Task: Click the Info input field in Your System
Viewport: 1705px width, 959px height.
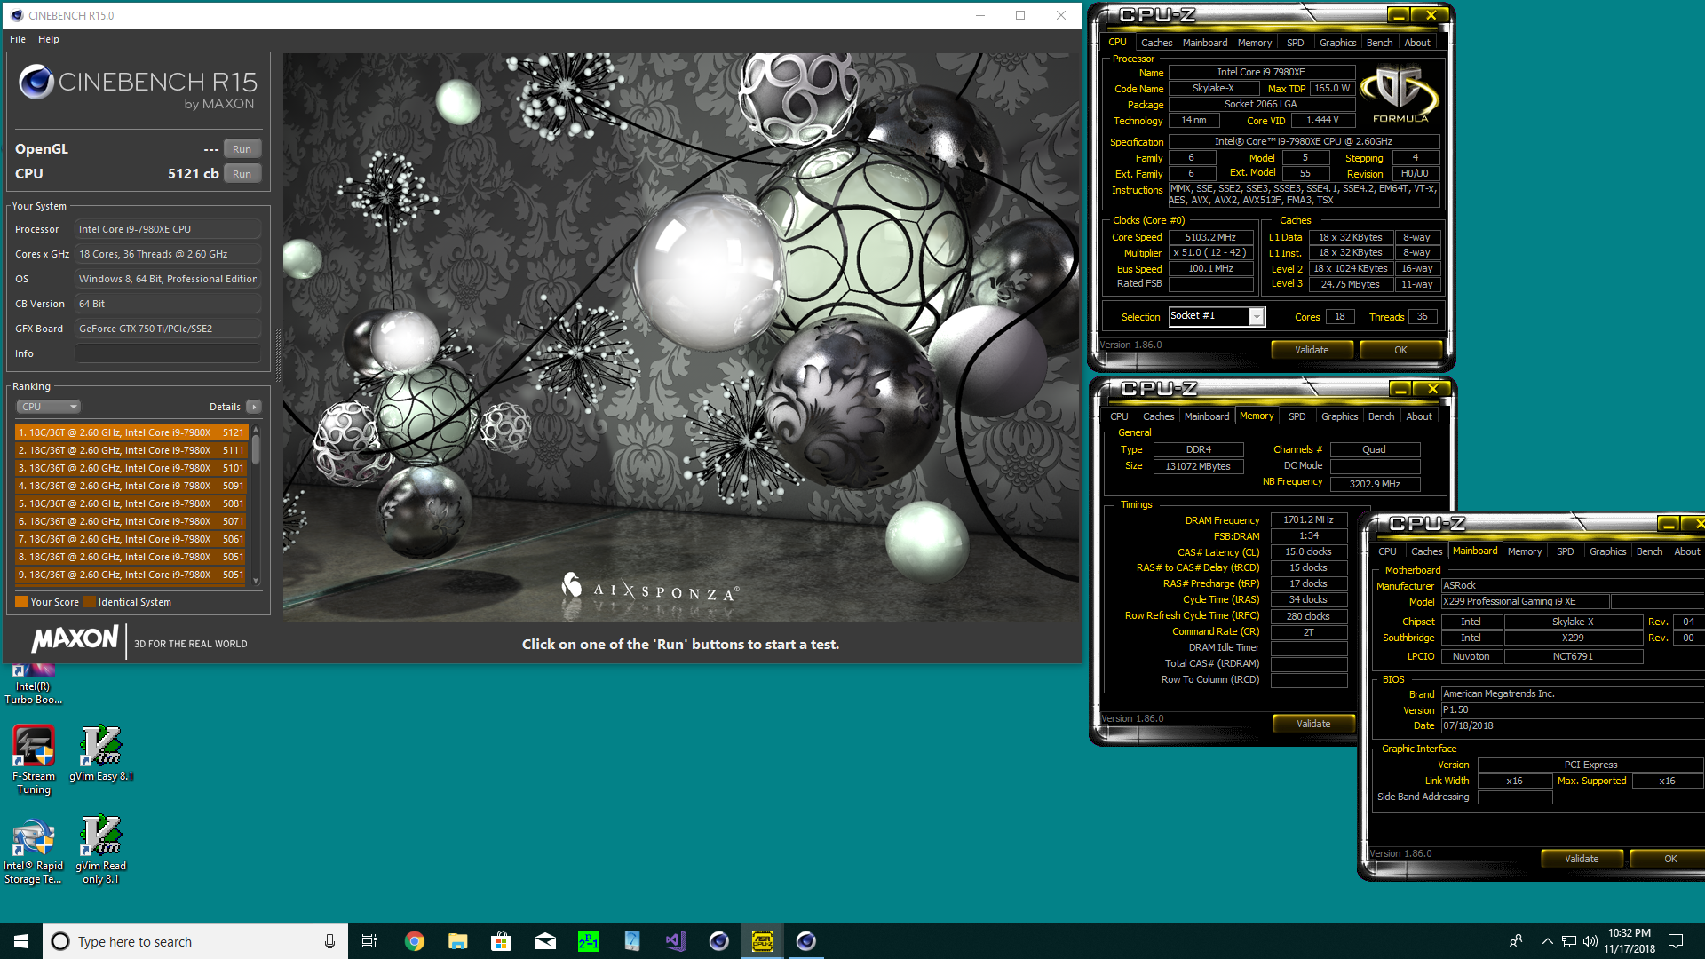Action: pos(168,353)
